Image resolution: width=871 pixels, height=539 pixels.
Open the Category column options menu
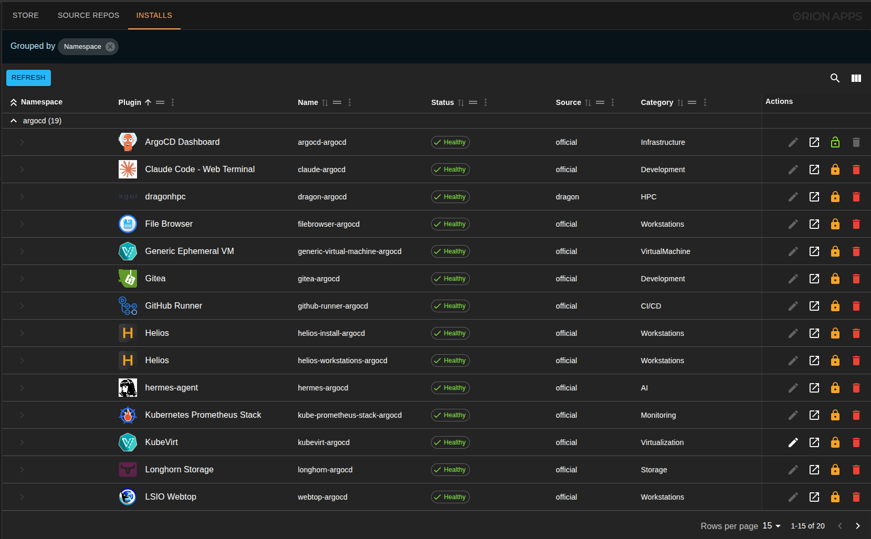click(x=705, y=102)
